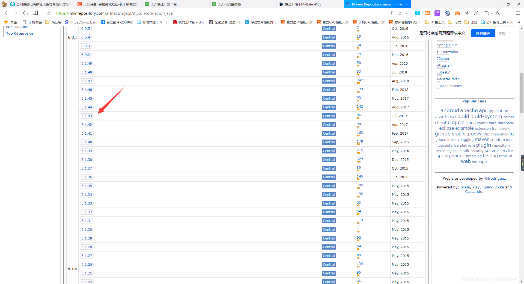Viewport: 524px width, 284px height.
Task: Click the page vertical scrollbar thumb
Action: 521,93
